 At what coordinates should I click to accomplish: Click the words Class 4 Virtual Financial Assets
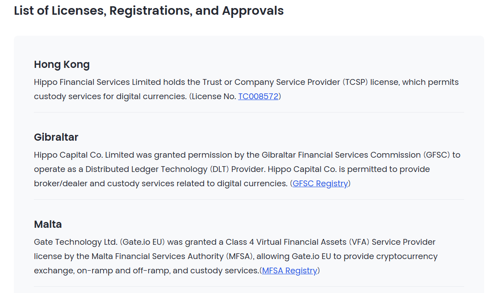pyautogui.click(x=286, y=242)
